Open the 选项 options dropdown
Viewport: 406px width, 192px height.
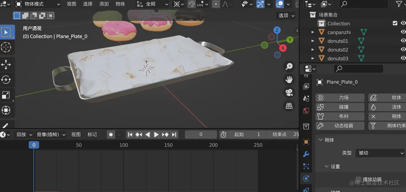point(286,15)
